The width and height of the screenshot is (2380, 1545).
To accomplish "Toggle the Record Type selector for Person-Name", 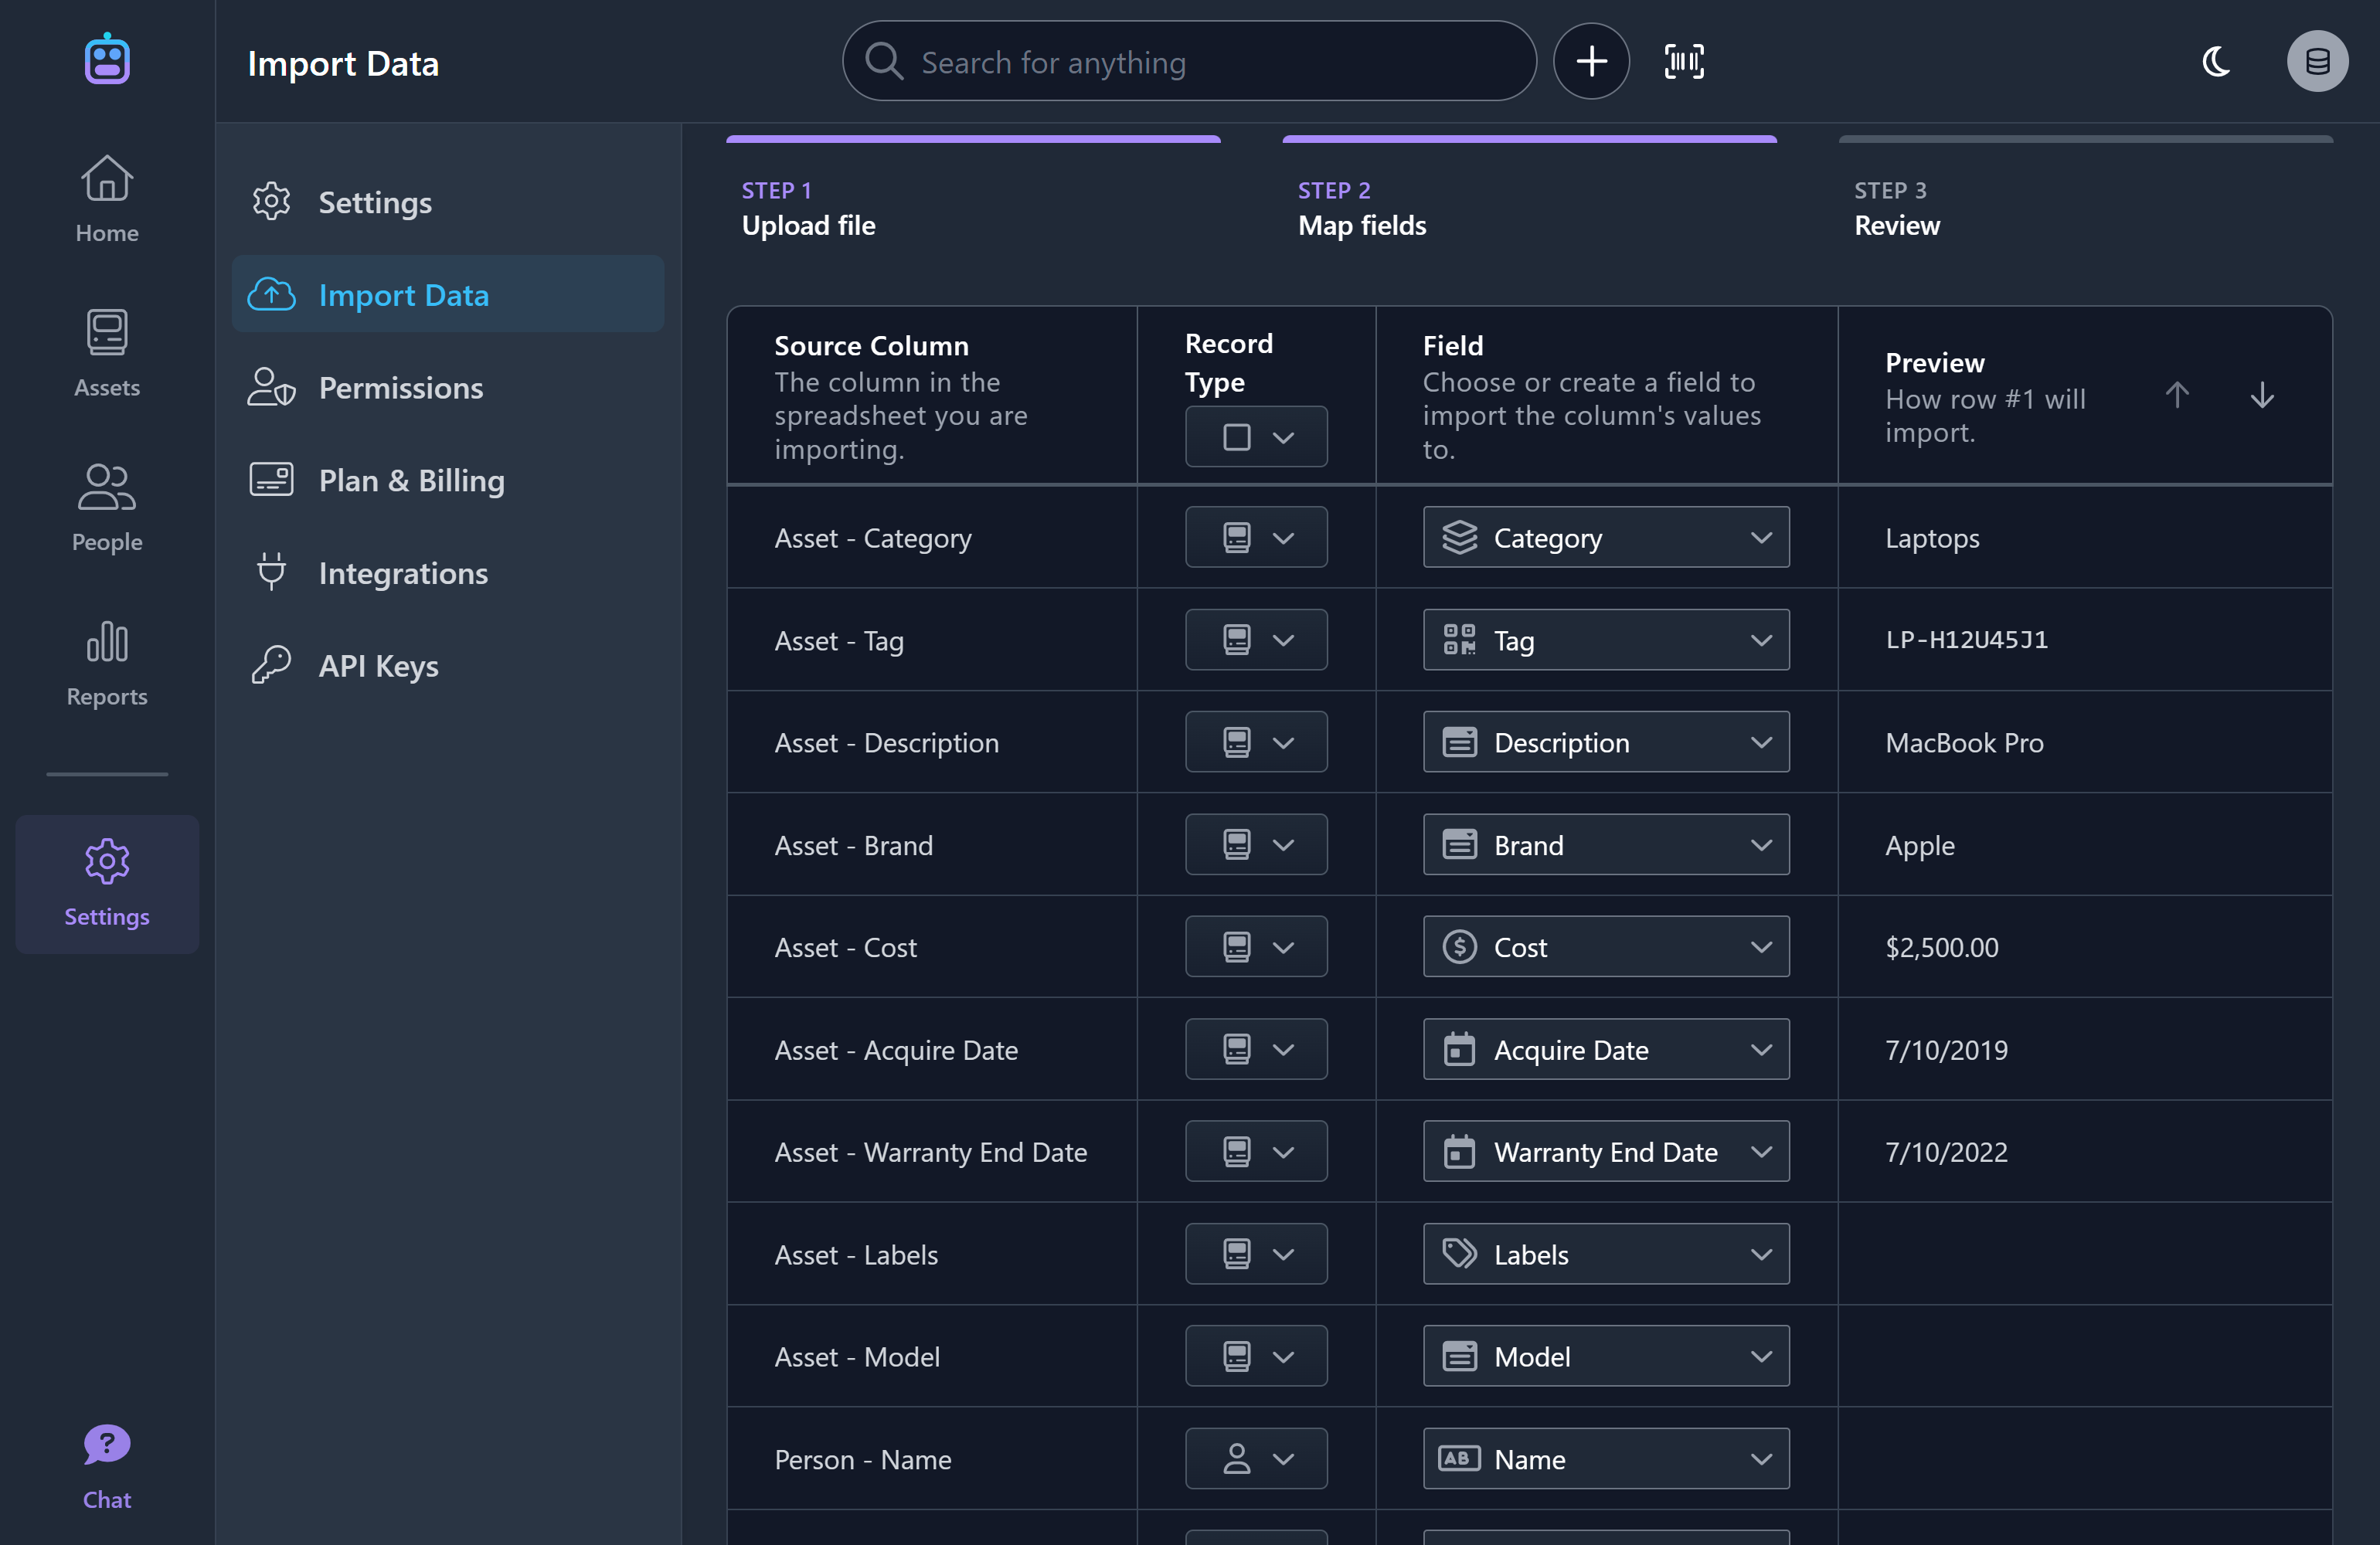I will click(x=1254, y=1457).
